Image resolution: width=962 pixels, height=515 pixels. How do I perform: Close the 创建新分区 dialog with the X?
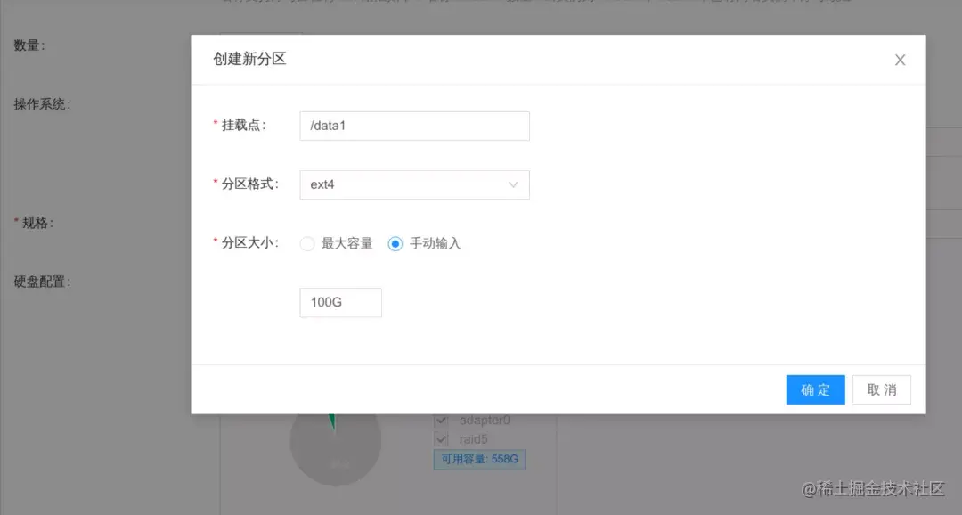pyautogui.click(x=900, y=60)
